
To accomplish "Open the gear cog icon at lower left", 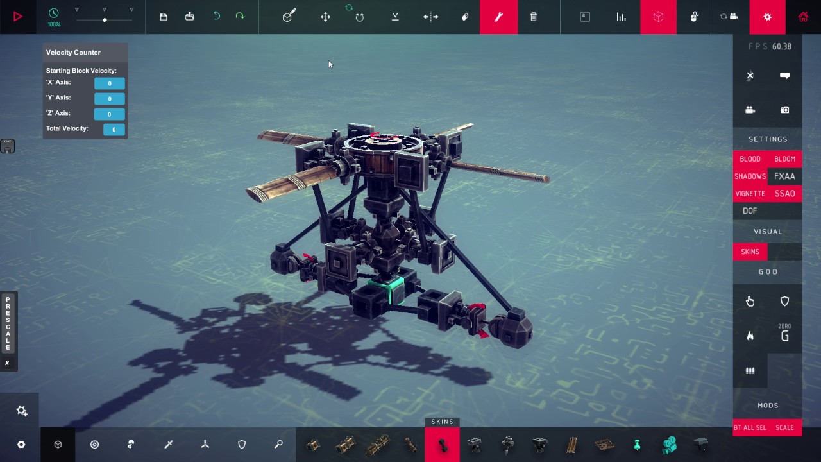I will point(22,411).
